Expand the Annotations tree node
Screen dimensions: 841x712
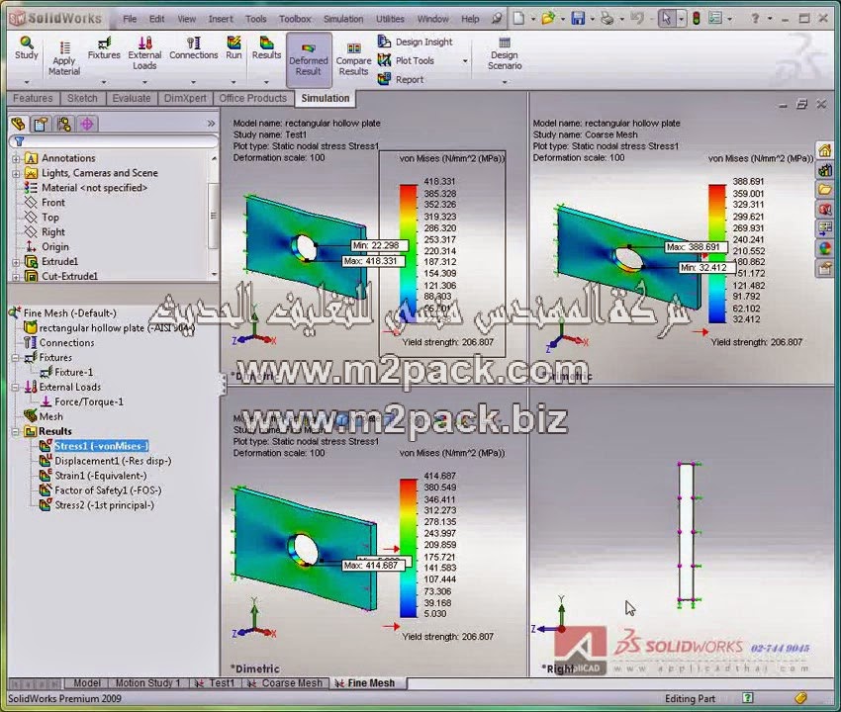[16, 158]
